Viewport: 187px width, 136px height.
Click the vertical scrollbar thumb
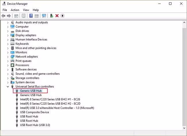[184, 77]
